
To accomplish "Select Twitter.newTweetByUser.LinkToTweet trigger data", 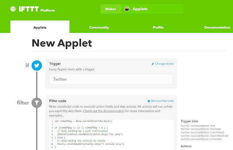I will (202, 133).
